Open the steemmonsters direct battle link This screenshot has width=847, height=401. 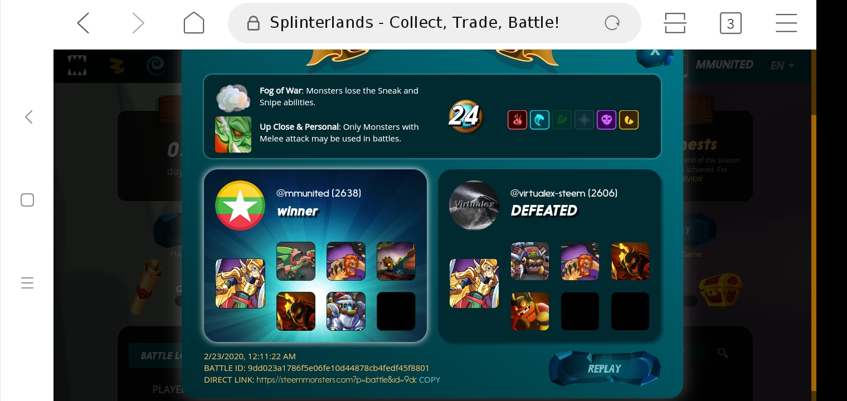pyautogui.click(x=337, y=380)
